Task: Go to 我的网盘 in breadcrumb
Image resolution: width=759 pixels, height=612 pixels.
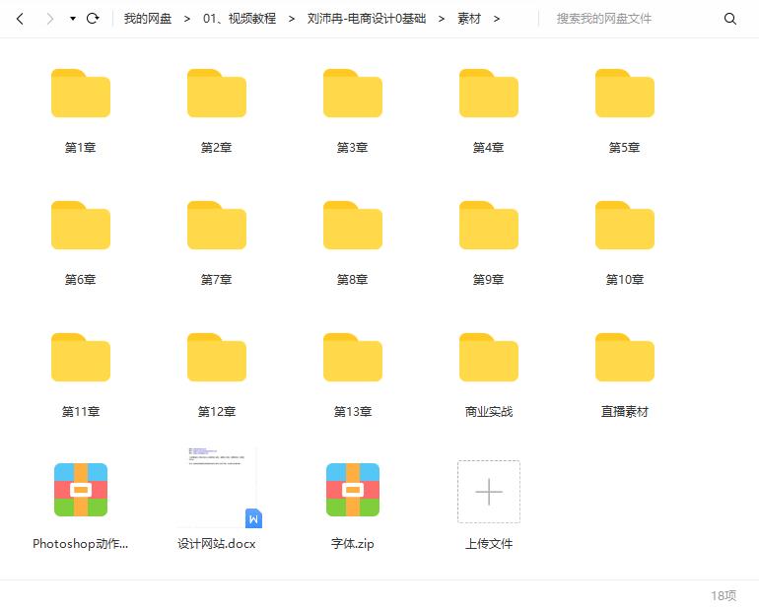Action: tap(148, 19)
